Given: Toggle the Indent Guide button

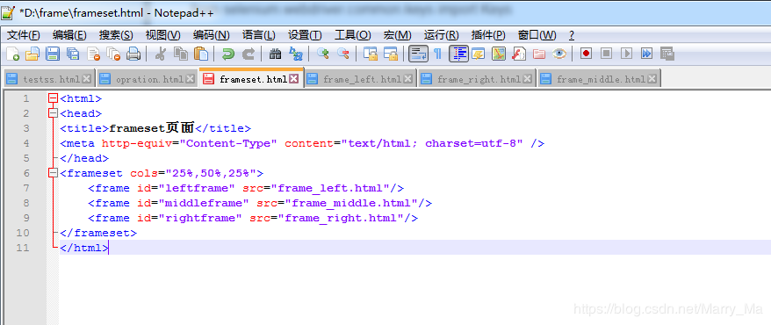Looking at the screenshot, I should [x=458, y=54].
